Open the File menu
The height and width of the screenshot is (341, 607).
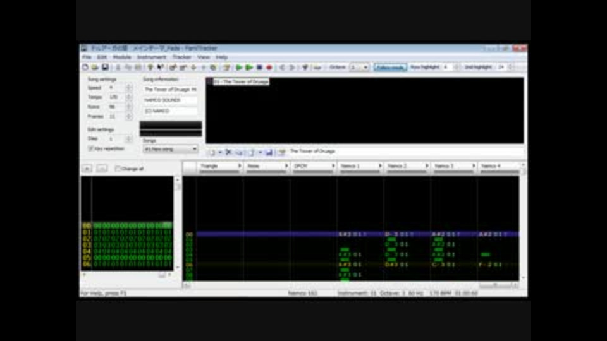(x=87, y=57)
